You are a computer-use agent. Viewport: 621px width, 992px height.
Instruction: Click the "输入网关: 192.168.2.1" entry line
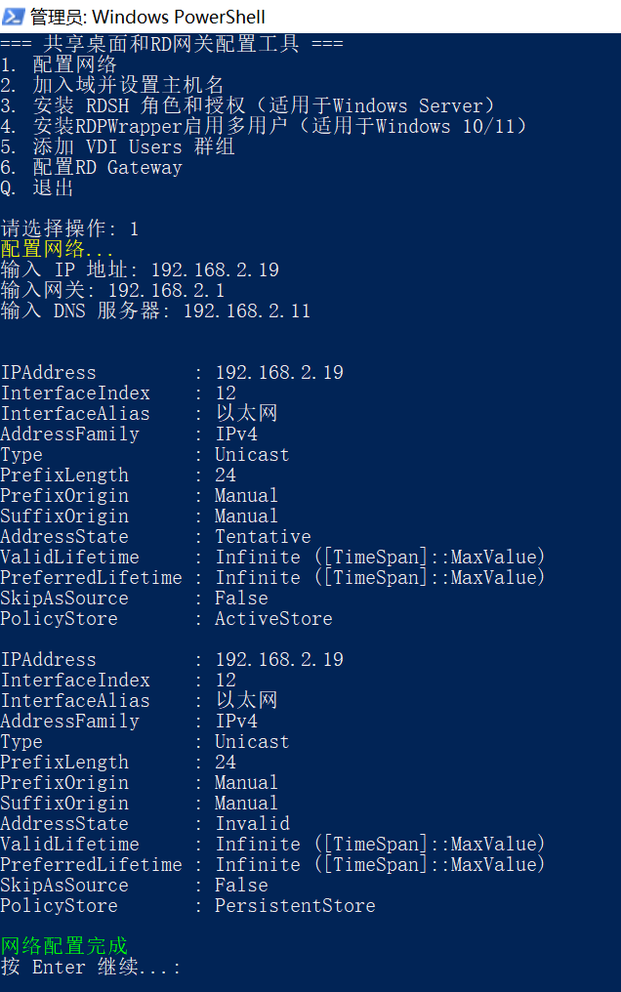coord(112,290)
